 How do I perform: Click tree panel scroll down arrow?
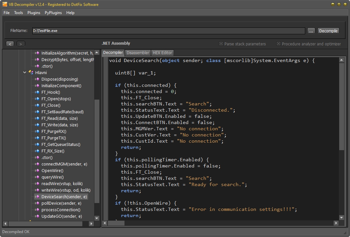click(97, 218)
